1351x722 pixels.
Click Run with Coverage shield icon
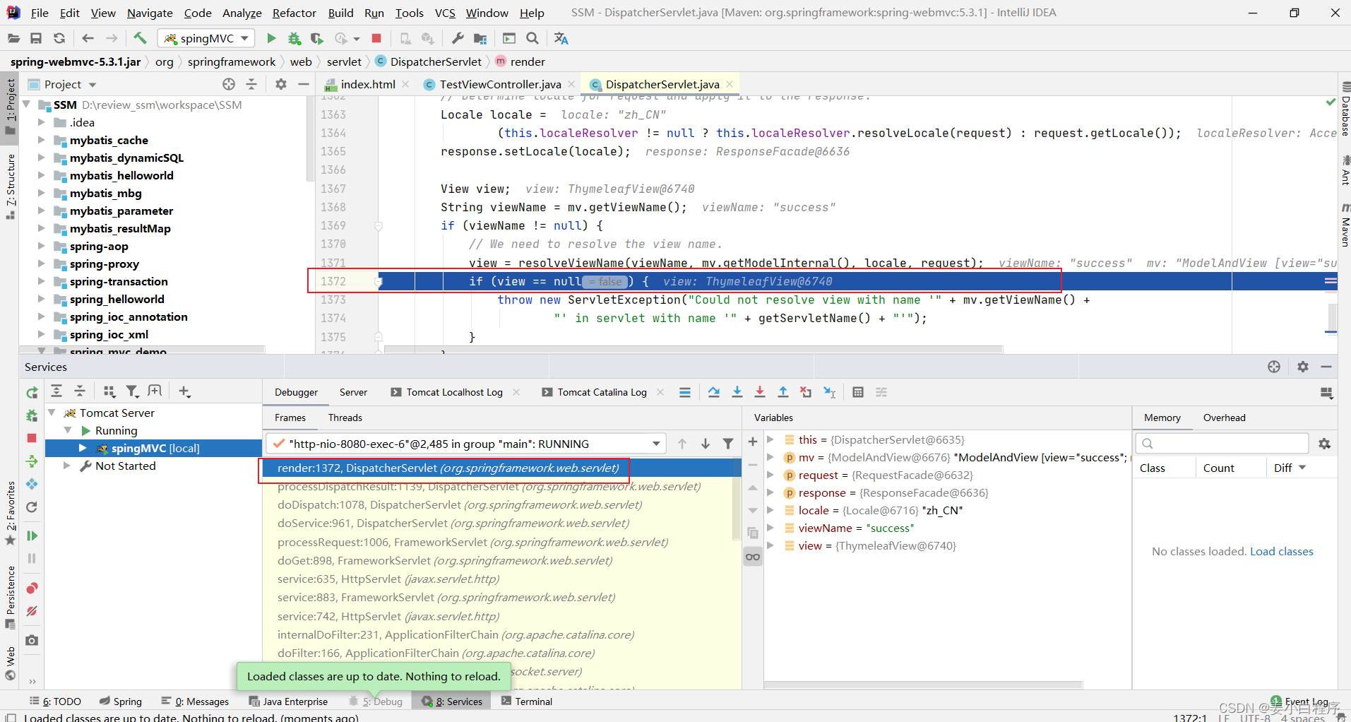point(317,38)
